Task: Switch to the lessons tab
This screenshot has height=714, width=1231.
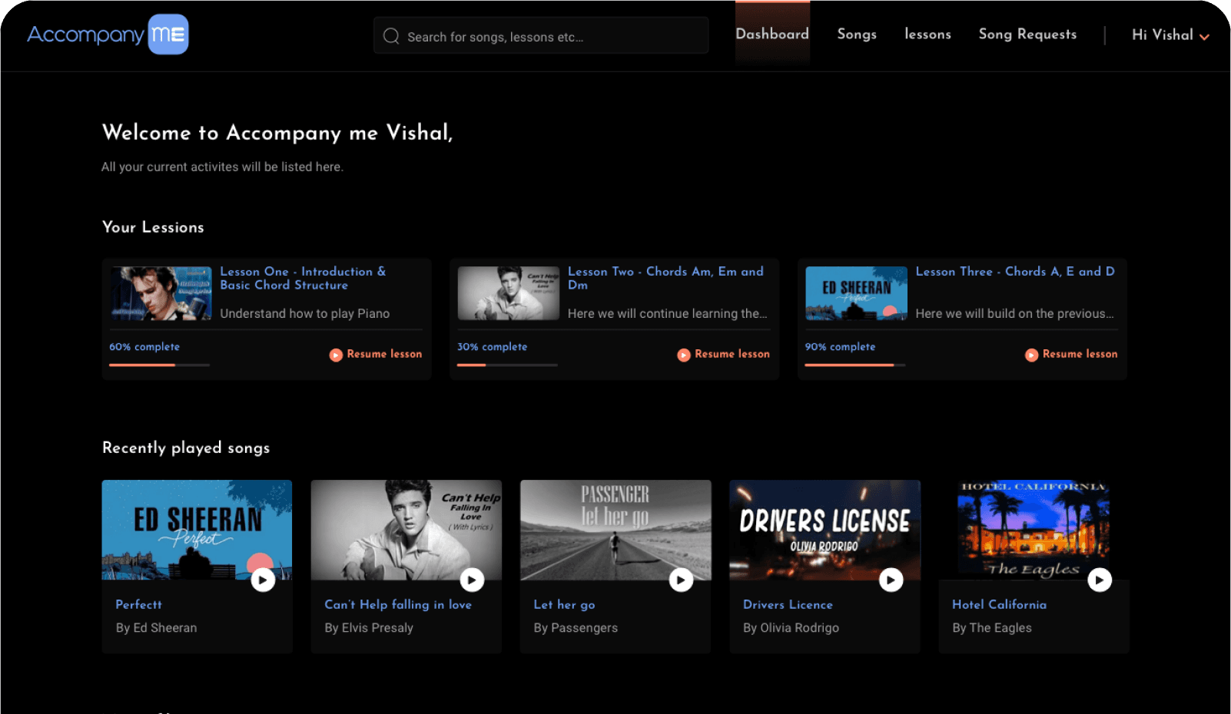Action: pos(927,34)
